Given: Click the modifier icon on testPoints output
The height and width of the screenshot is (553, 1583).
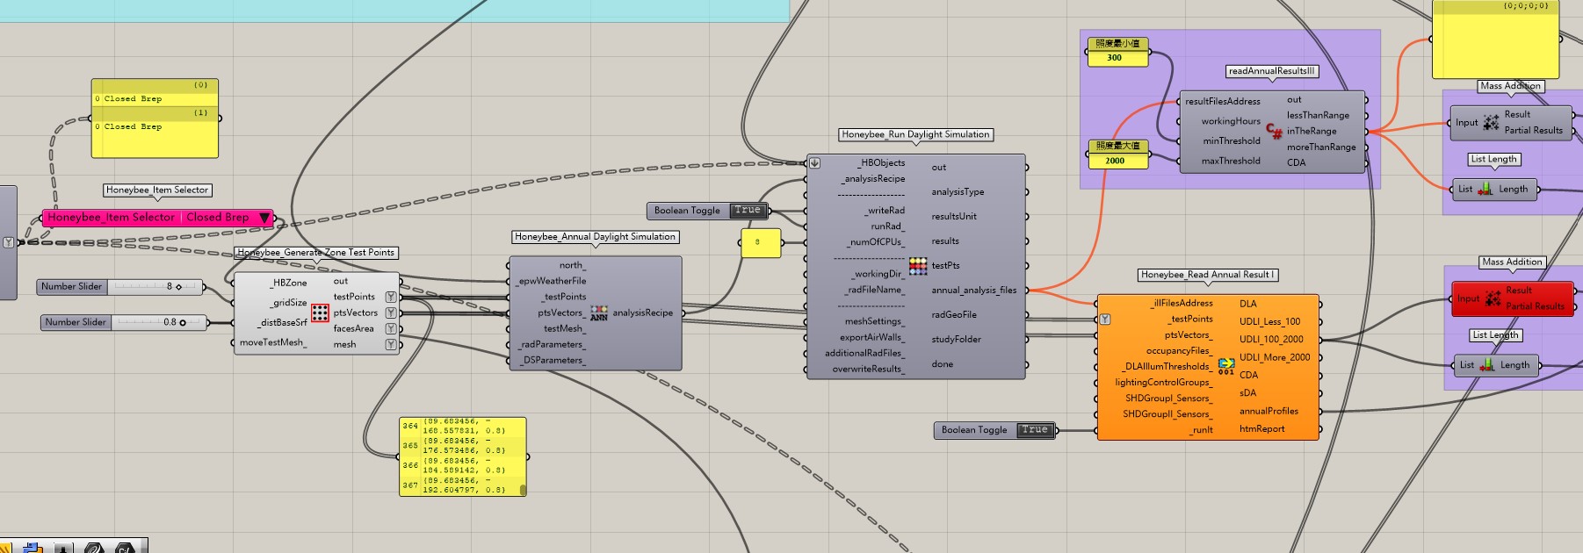Looking at the screenshot, I should tap(391, 297).
